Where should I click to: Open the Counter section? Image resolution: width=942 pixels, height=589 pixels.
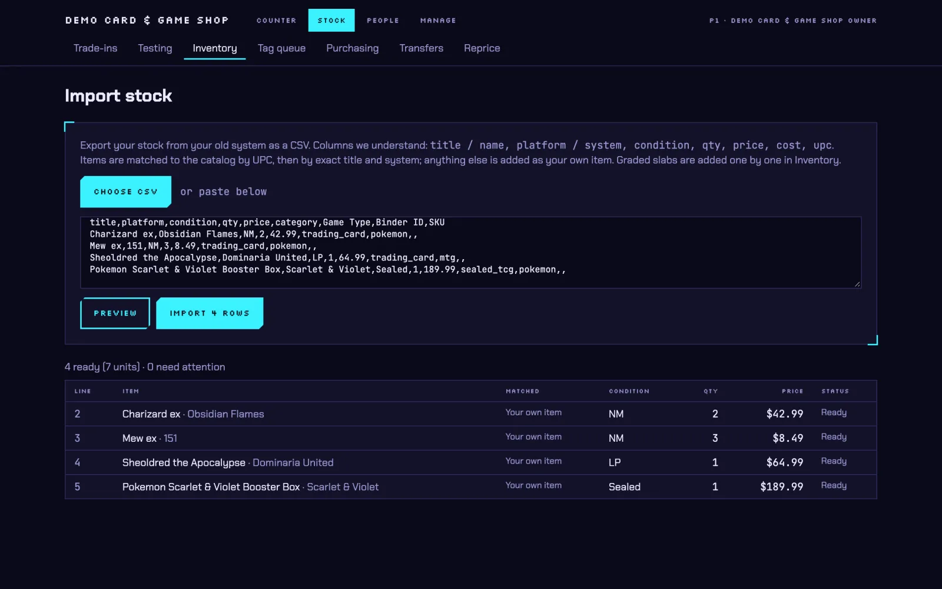tap(276, 21)
